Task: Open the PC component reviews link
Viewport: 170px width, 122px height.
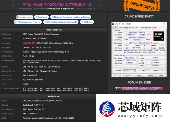Action: (x=28, y=22)
